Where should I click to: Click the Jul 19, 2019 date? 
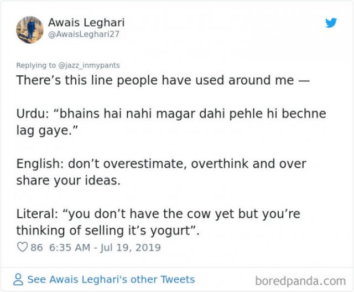131,248
